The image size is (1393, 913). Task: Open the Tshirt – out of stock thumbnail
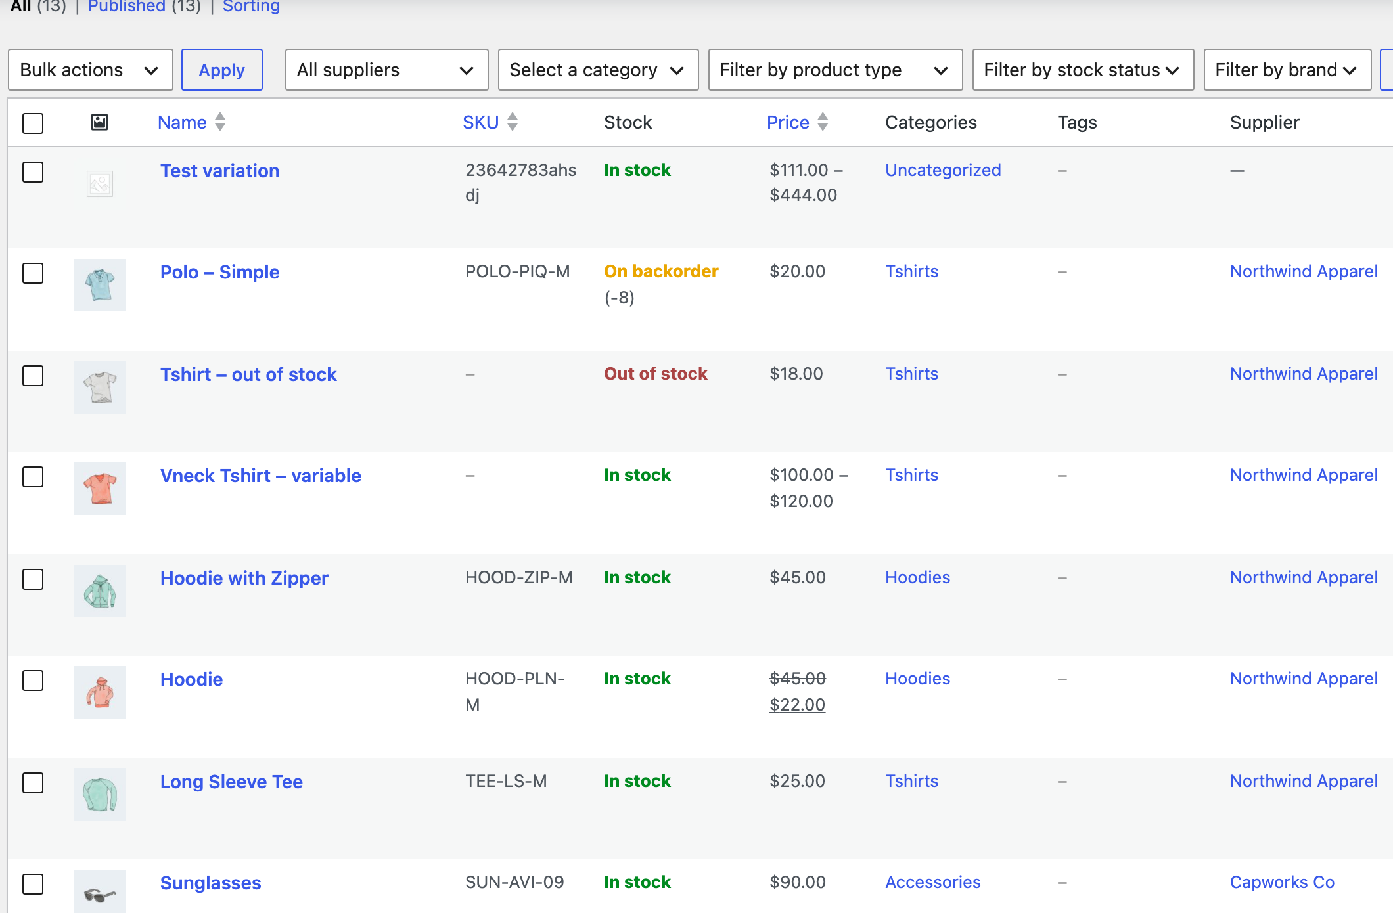[x=100, y=388]
